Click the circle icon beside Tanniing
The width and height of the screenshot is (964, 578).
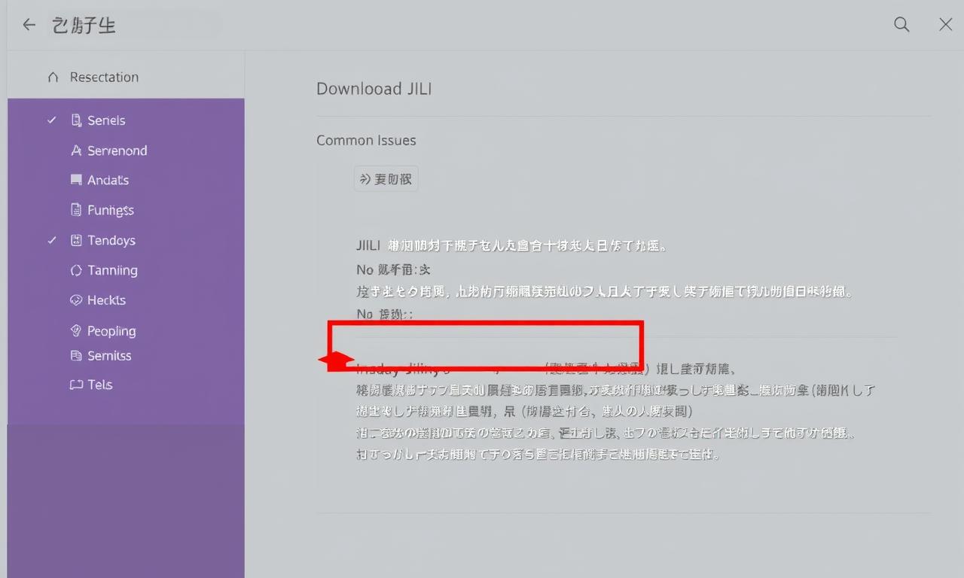click(75, 270)
